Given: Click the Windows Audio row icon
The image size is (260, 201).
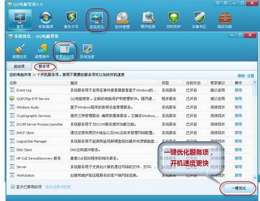Looking at the screenshot, I should pos(12,107).
